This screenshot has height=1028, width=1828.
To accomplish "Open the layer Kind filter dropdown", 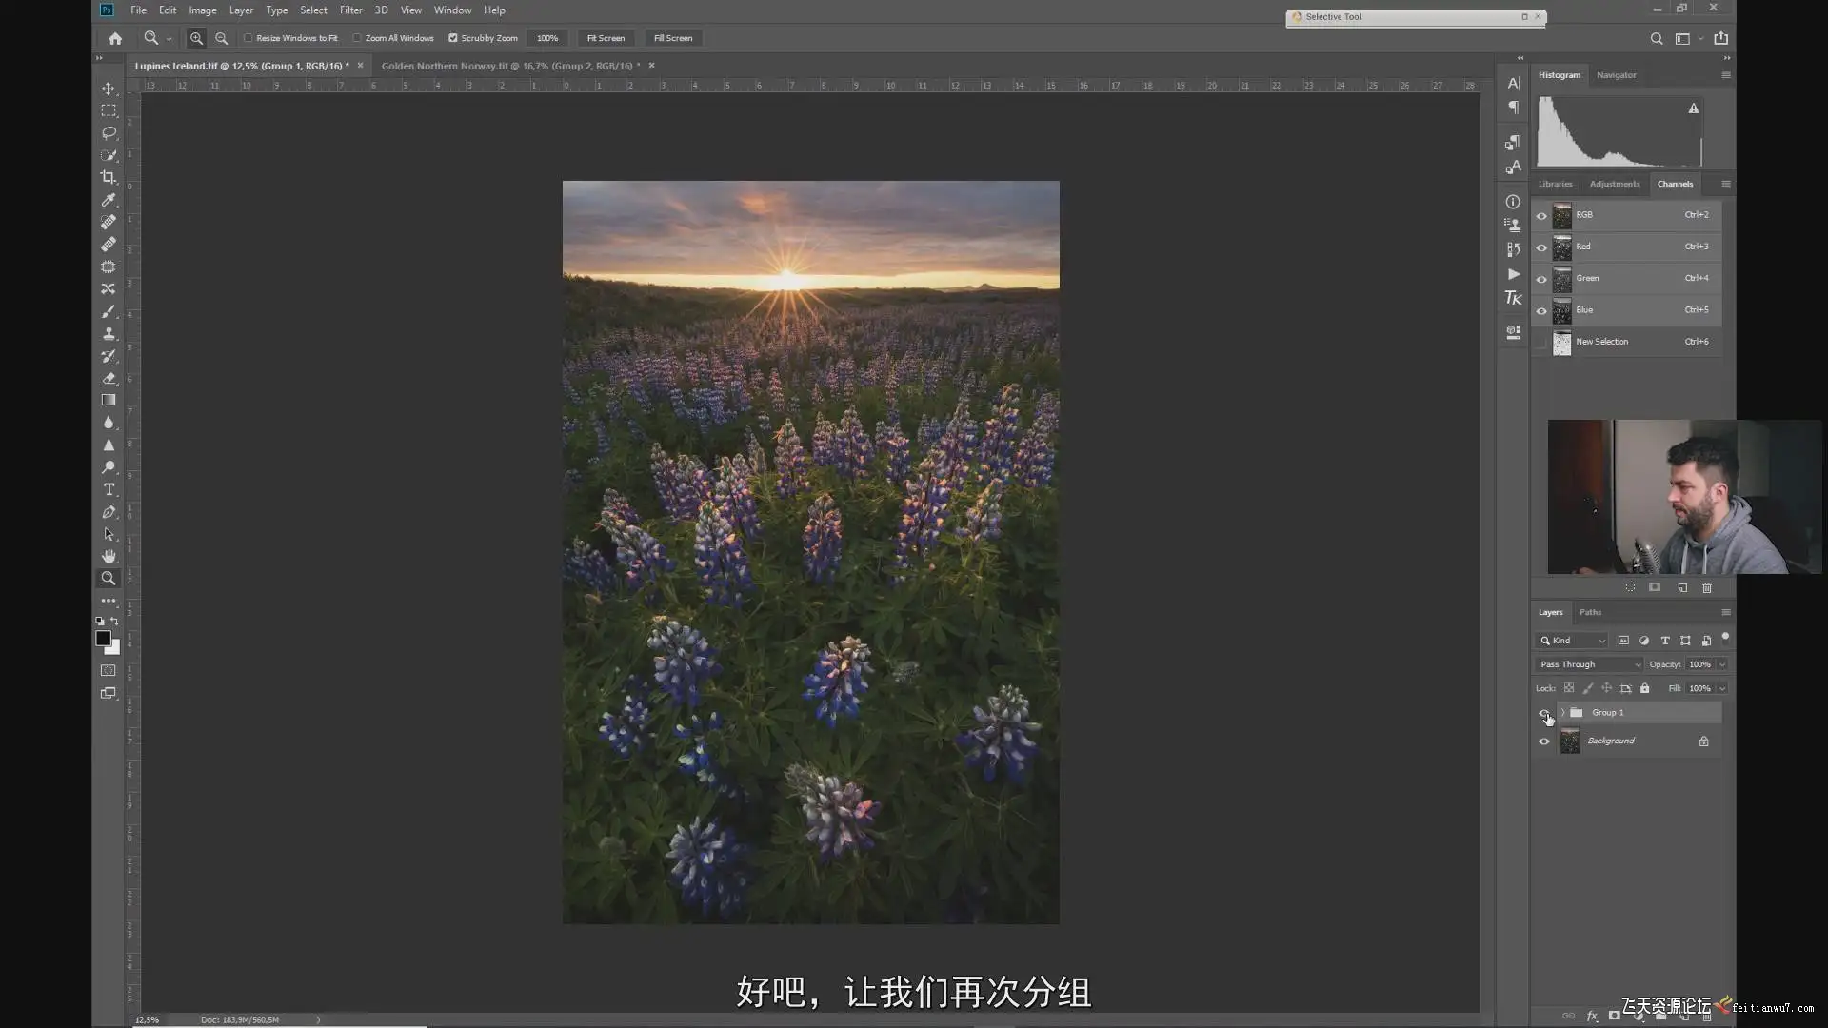I will [x=1573, y=641].
